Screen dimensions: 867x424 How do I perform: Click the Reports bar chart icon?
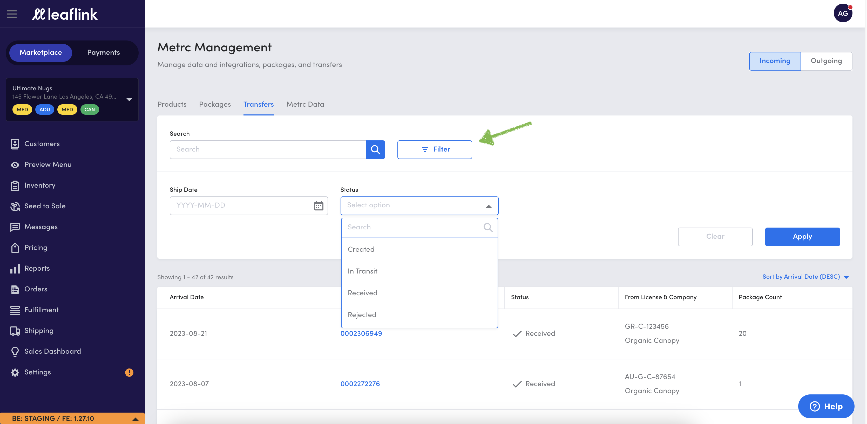click(x=15, y=269)
